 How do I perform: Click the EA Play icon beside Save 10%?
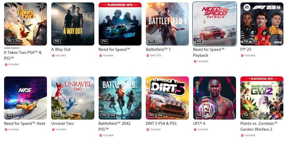tap(148, 55)
